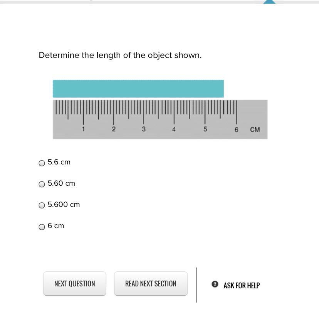Click the NEXT QUESTION button

click(75, 283)
